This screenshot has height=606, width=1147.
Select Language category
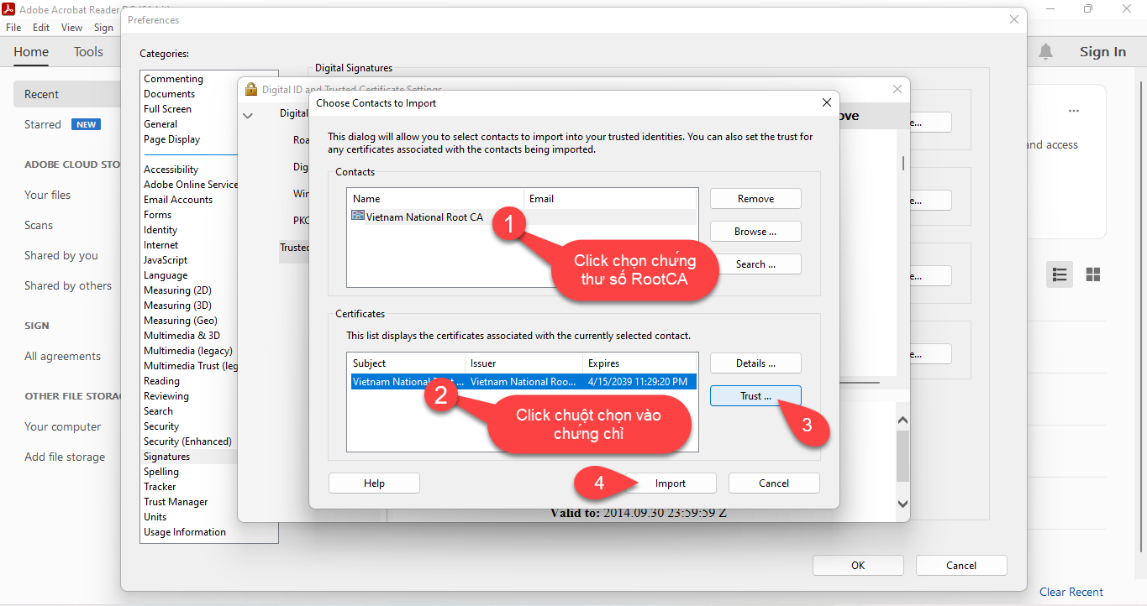tap(166, 275)
